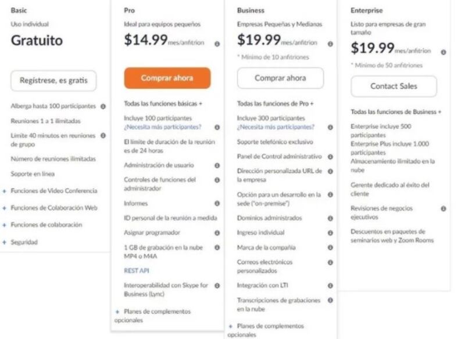Open the REST API link in Pro plan
The width and height of the screenshot is (465, 339).
[137, 271]
